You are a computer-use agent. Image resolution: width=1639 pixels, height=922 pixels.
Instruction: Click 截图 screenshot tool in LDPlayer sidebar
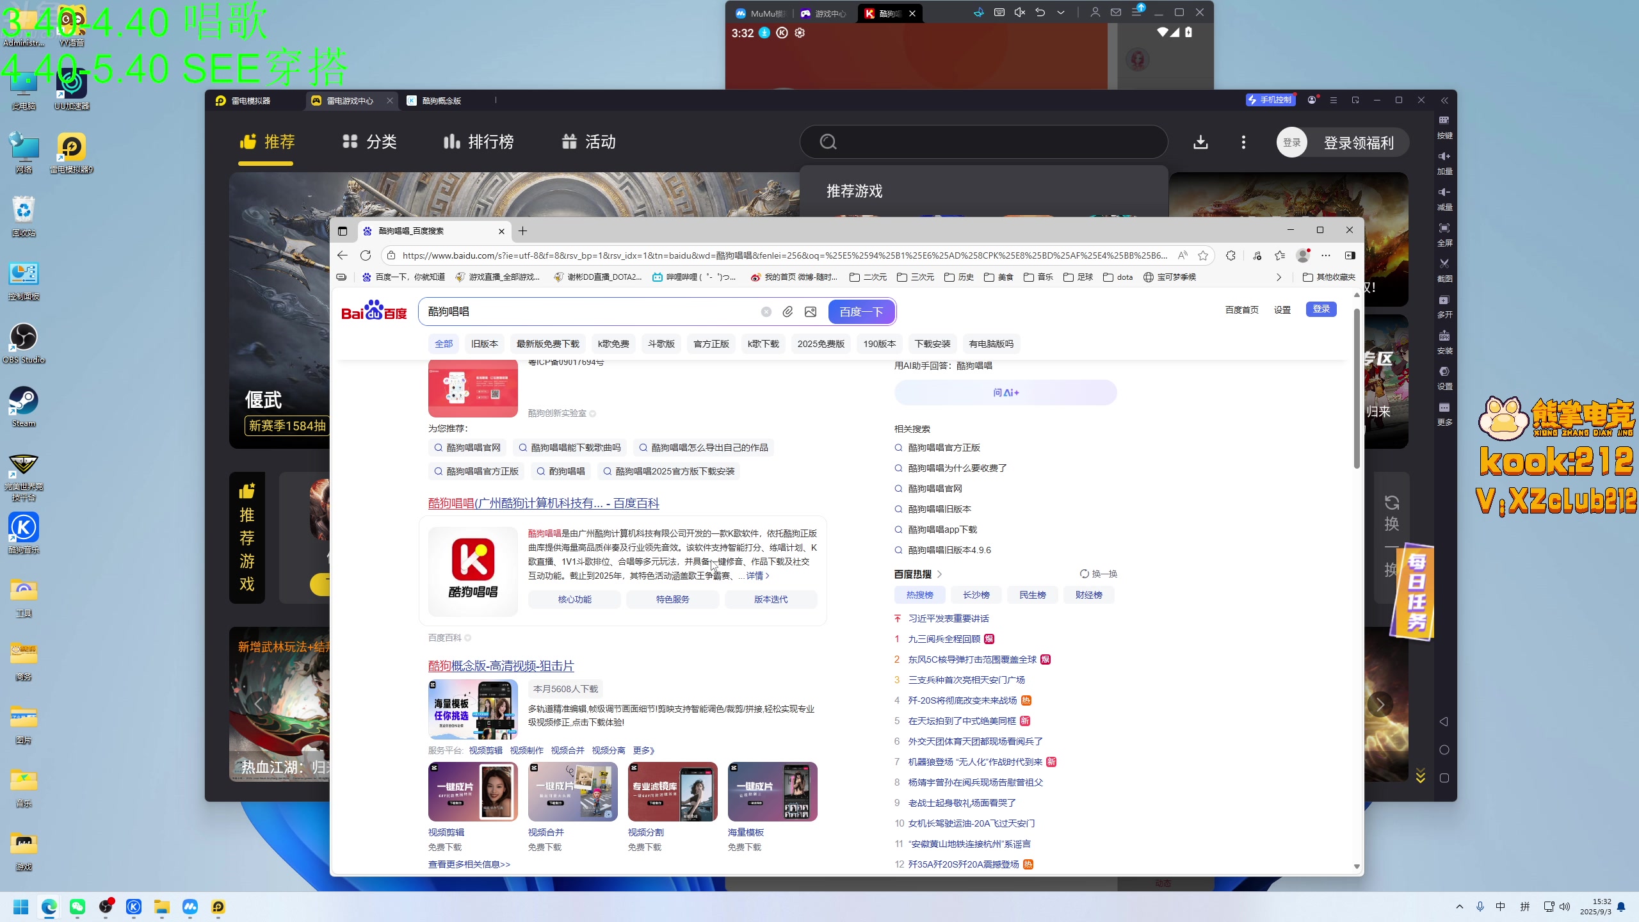pyautogui.click(x=1444, y=270)
